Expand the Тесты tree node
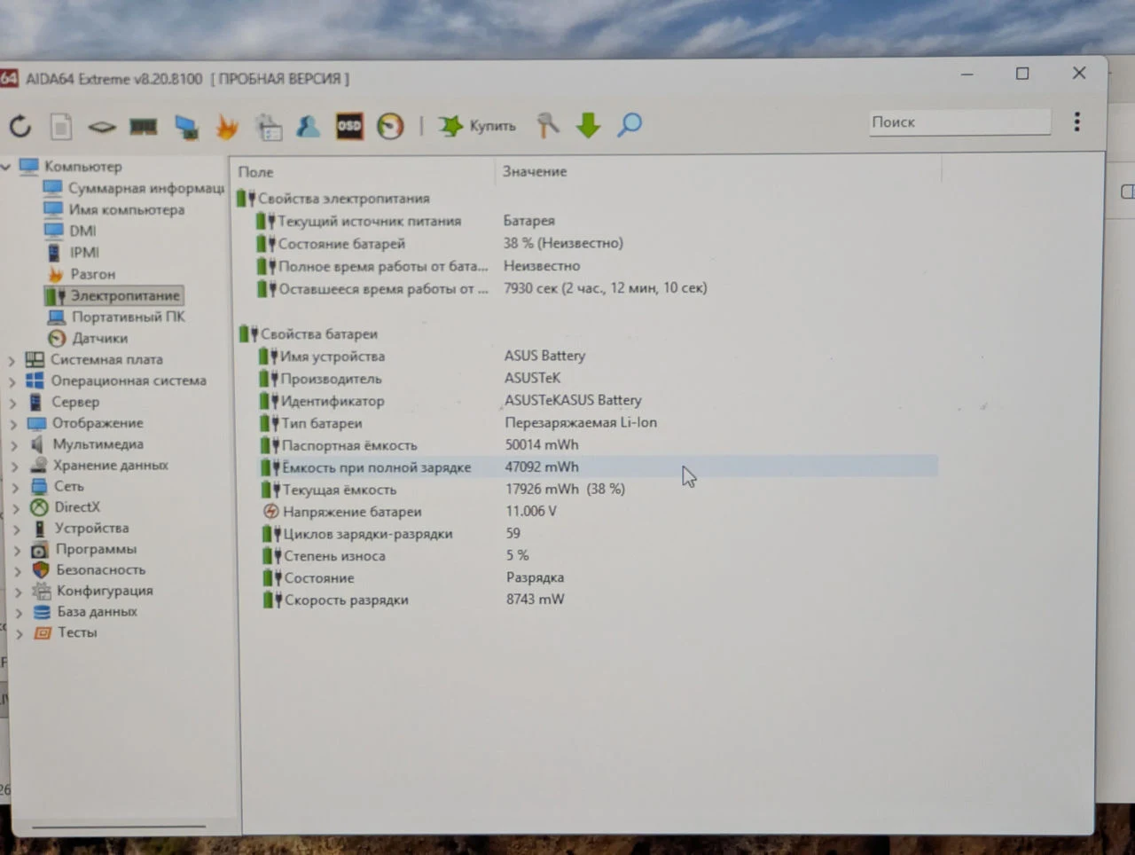Screen dimensions: 1135x855 coord(19,634)
